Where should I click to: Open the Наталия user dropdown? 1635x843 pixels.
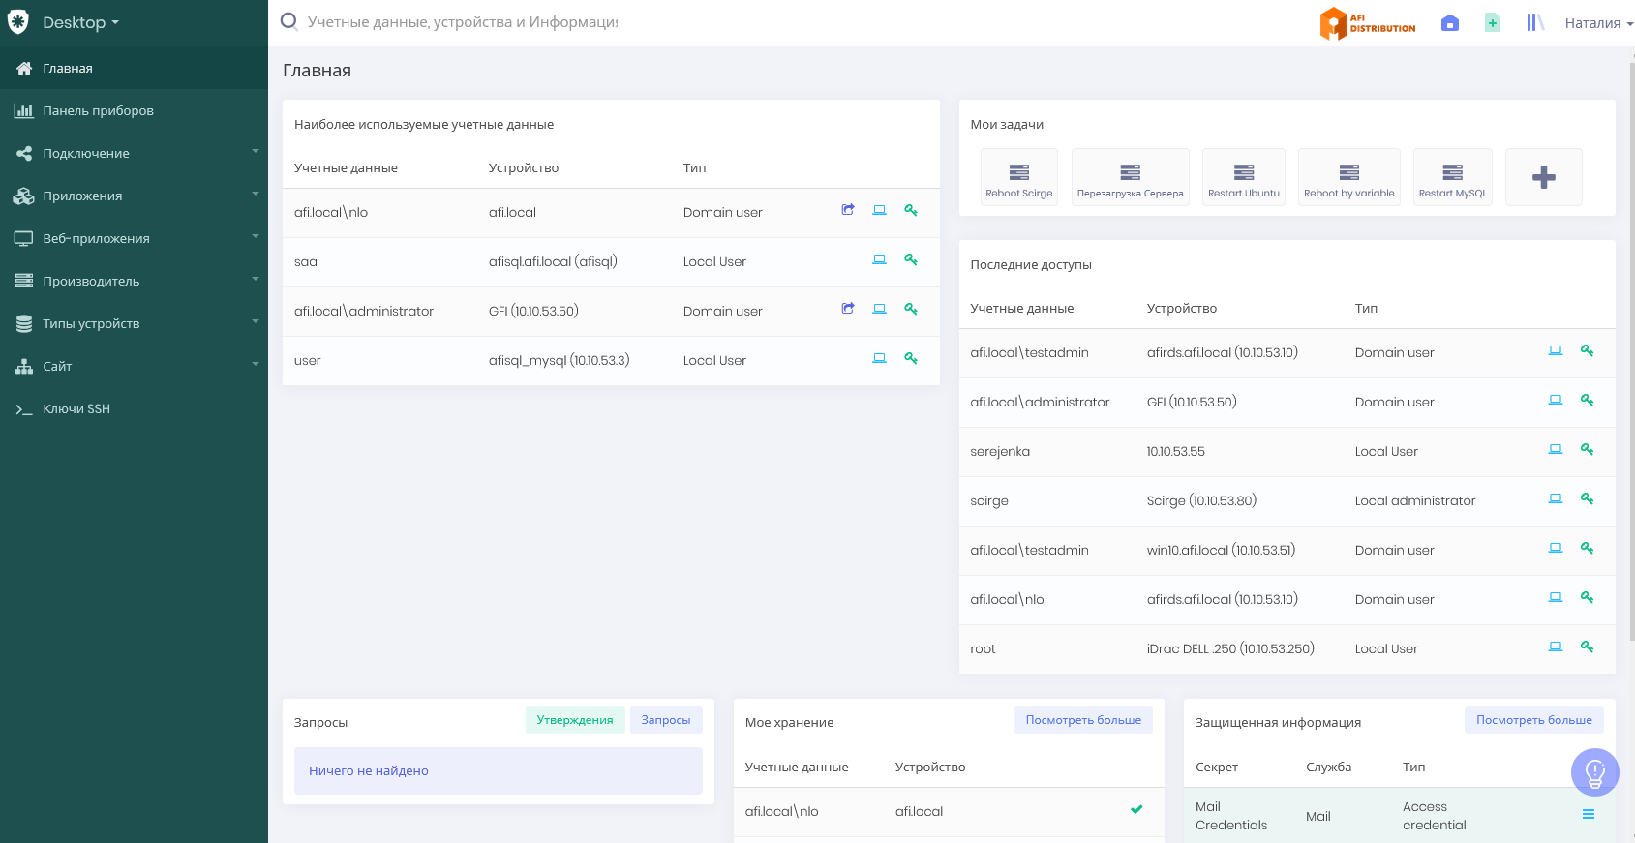1598,23
